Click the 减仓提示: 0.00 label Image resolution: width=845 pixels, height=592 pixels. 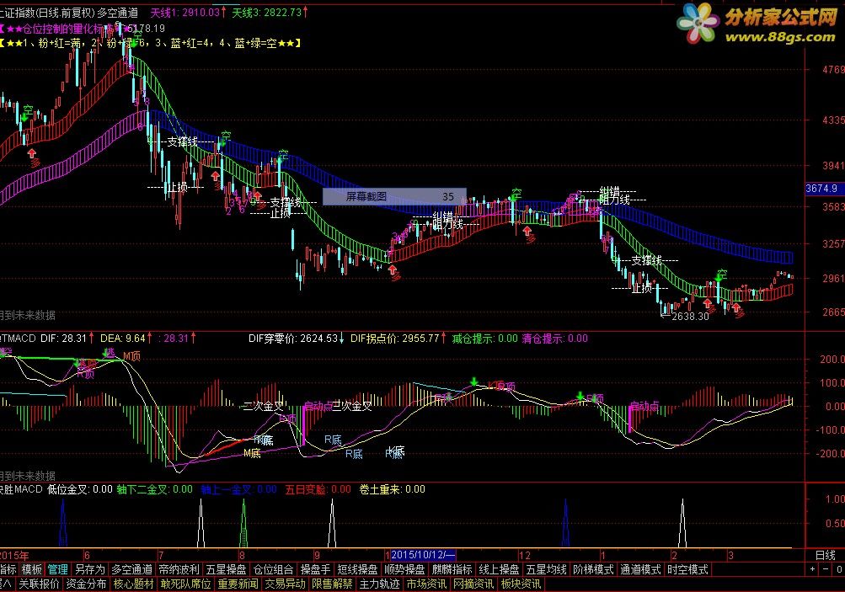click(x=484, y=339)
